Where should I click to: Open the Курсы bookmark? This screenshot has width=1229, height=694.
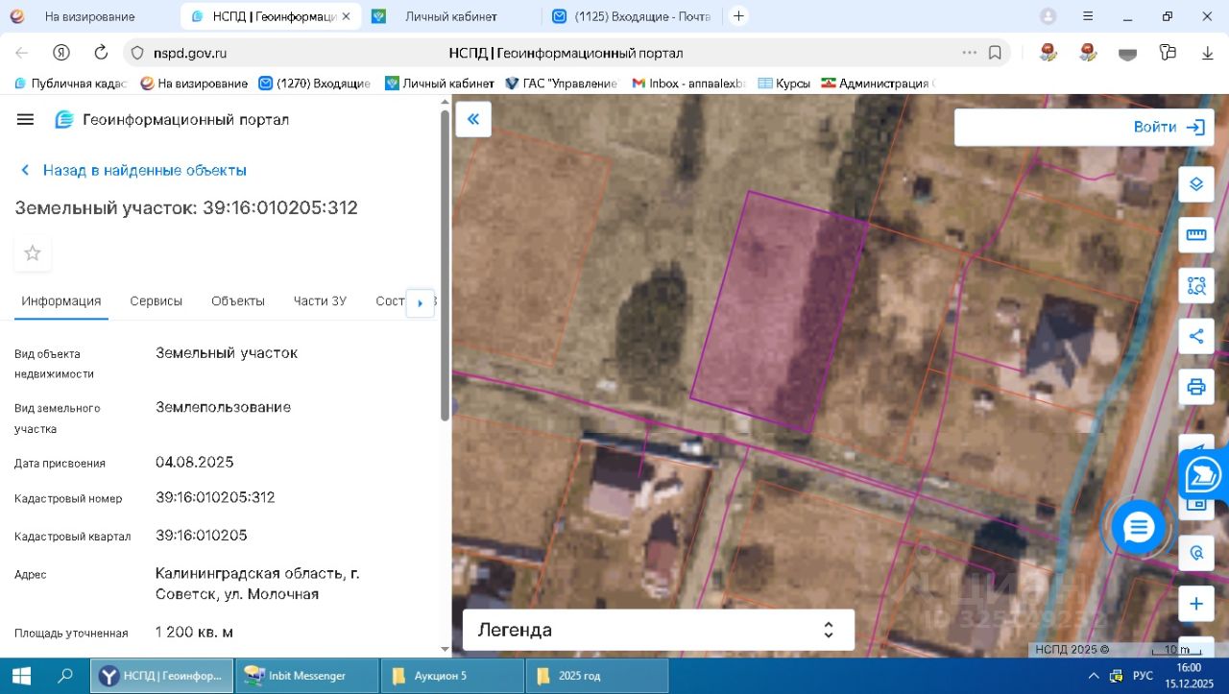[784, 84]
